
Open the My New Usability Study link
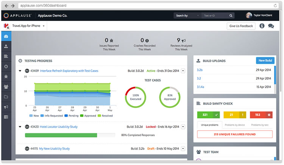[54, 149]
